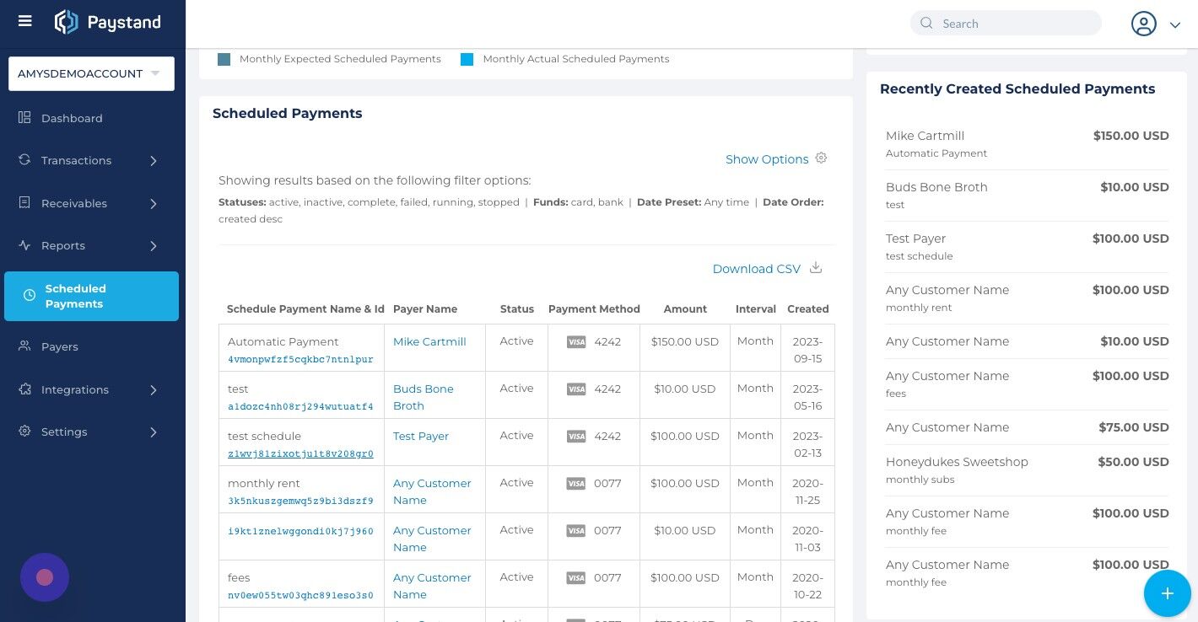
Task: Click the Amount column header
Action: [x=685, y=309]
